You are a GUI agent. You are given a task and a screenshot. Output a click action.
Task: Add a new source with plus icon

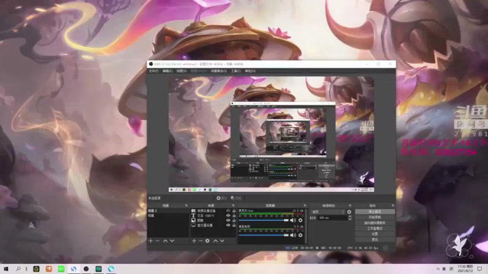click(194, 241)
